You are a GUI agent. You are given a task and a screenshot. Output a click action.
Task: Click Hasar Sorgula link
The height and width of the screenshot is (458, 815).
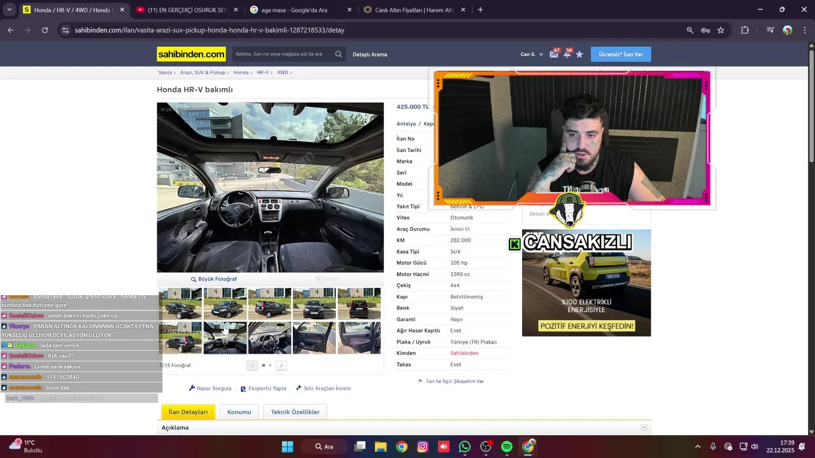[210, 388]
